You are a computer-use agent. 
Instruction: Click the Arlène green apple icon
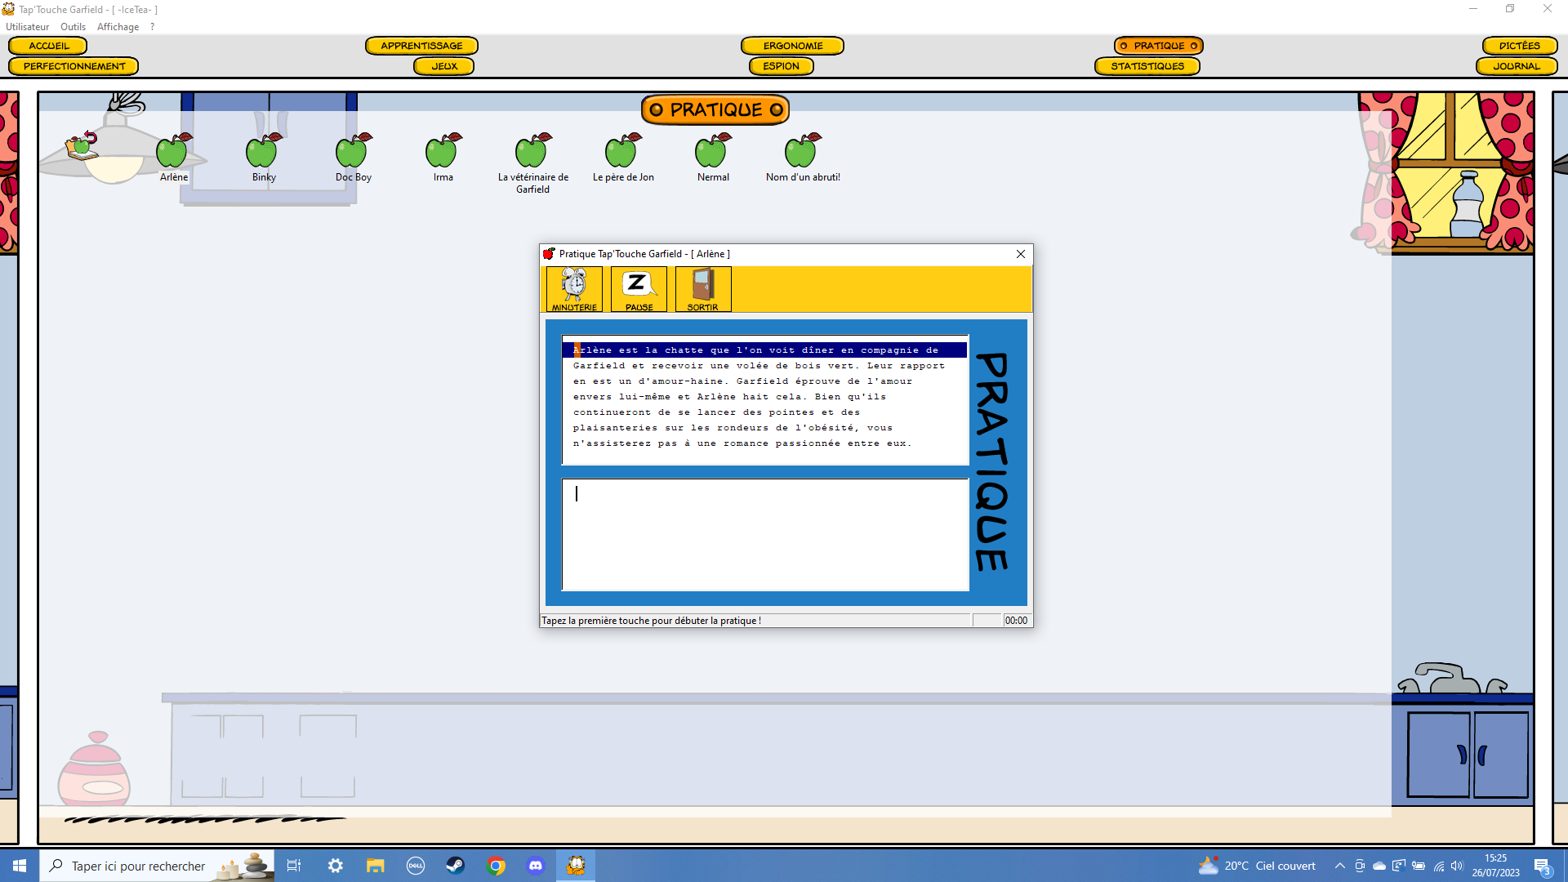(174, 150)
